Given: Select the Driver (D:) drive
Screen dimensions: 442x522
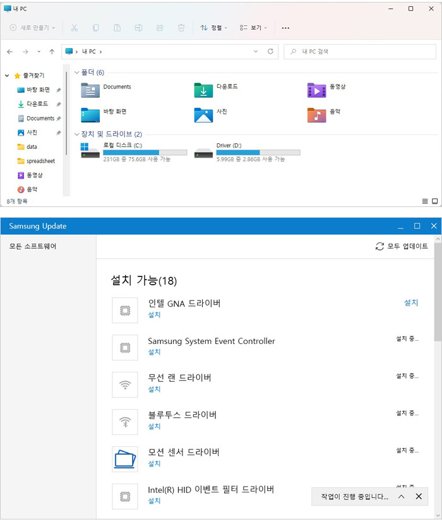Looking at the screenshot, I should pyautogui.click(x=247, y=152).
